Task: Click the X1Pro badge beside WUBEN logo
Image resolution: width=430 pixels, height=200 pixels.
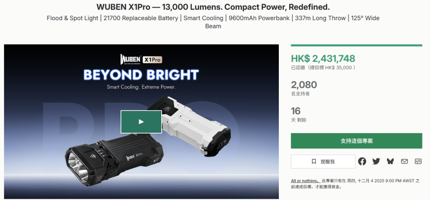Action: [153, 60]
